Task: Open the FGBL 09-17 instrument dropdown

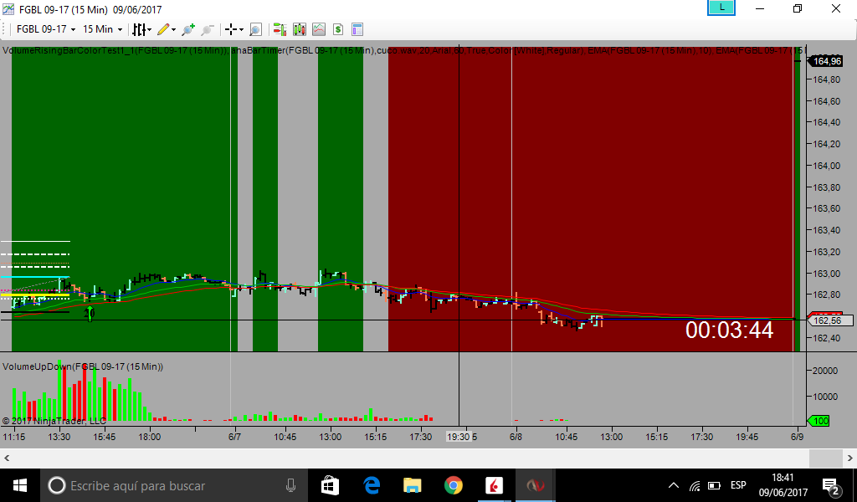Action: [x=46, y=29]
